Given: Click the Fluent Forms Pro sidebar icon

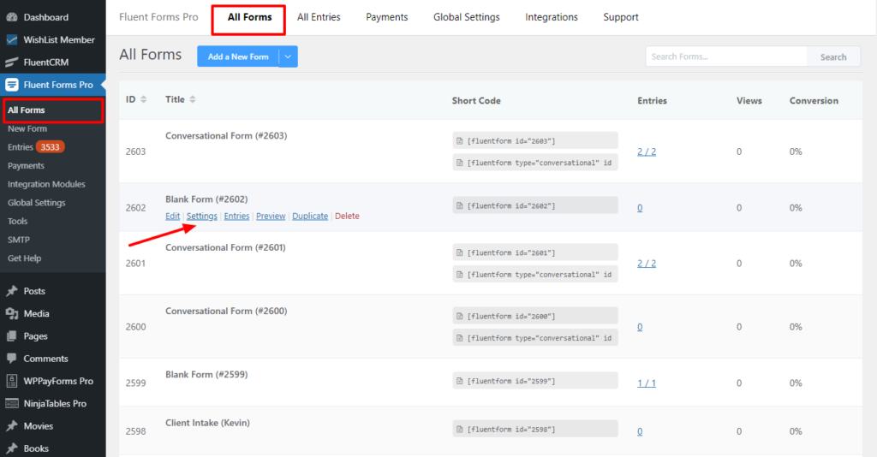Looking at the screenshot, I should click(12, 85).
